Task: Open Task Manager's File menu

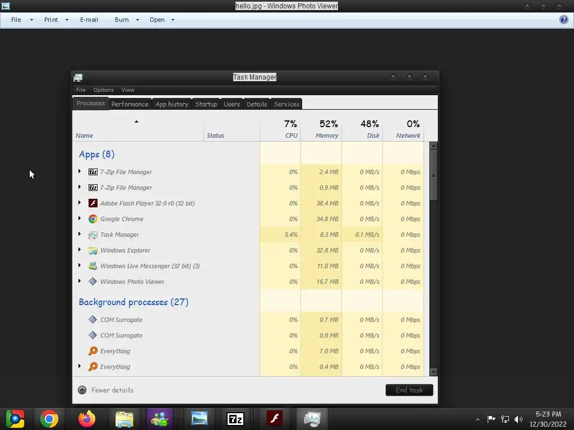Action: click(x=81, y=90)
